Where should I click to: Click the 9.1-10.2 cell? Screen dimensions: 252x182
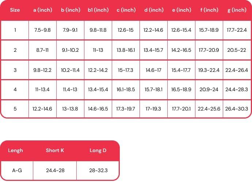[x=70, y=50]
